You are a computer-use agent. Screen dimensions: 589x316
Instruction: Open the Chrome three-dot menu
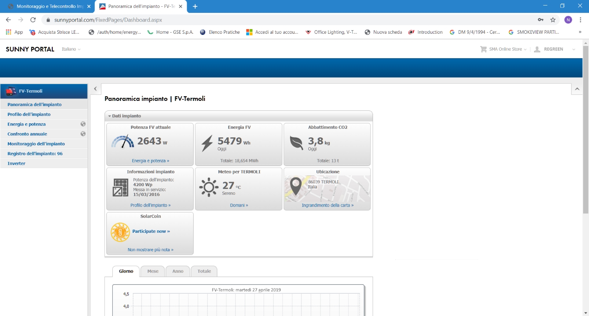(580, 20)
